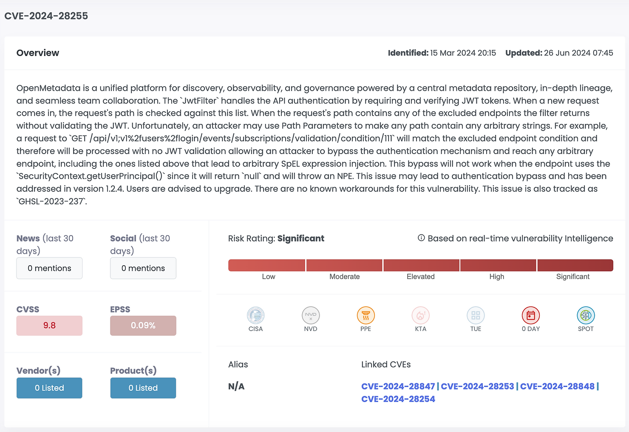This screenshot has width=629, height=432.
Task: Select the CVSS 9.8 score badge
Action: pyautogui.click(x=49, y=325)
